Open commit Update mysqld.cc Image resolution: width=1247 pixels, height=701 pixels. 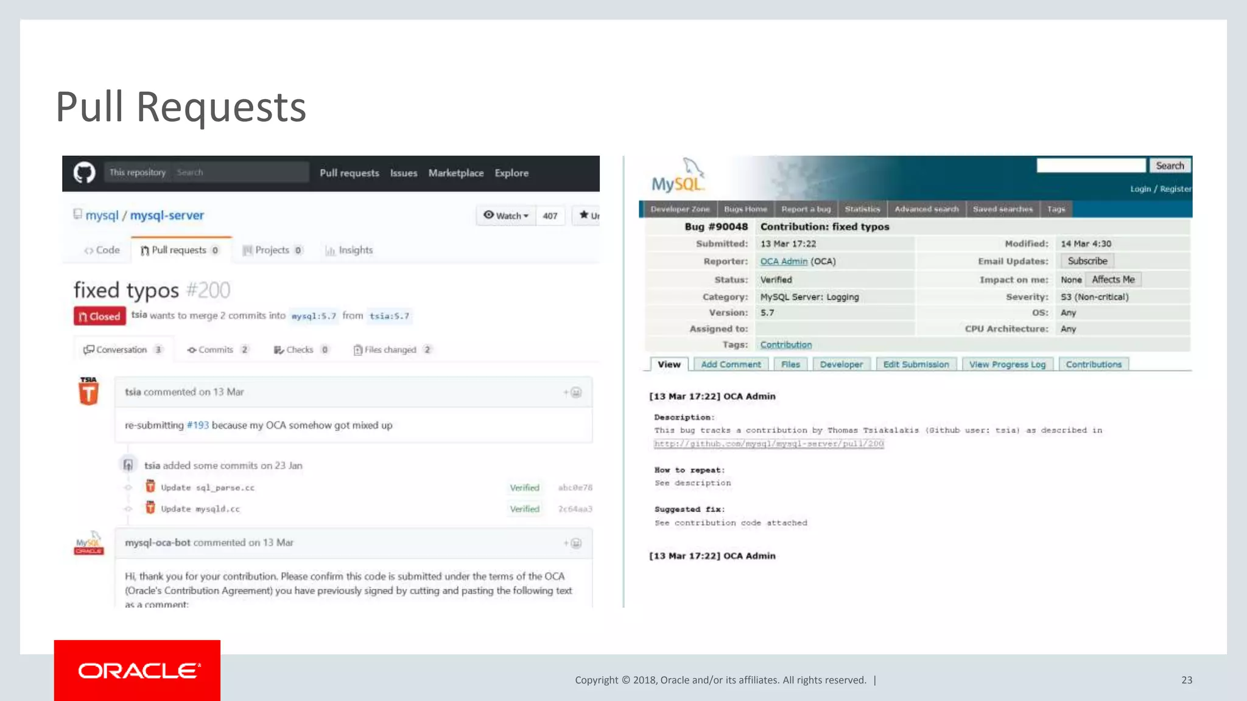point(200,509)
